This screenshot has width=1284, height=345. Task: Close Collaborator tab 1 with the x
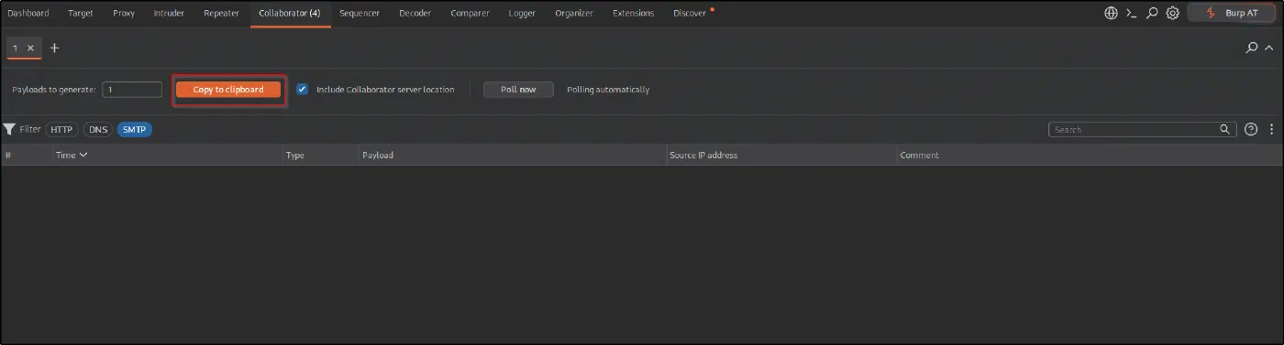(x=30, y=48)
